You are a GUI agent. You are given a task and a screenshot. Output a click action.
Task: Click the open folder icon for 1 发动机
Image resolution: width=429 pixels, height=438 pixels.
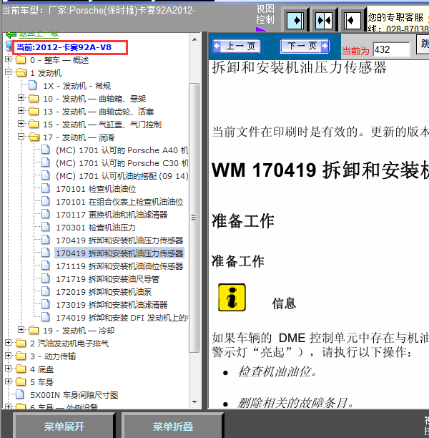tap(21, 73)
